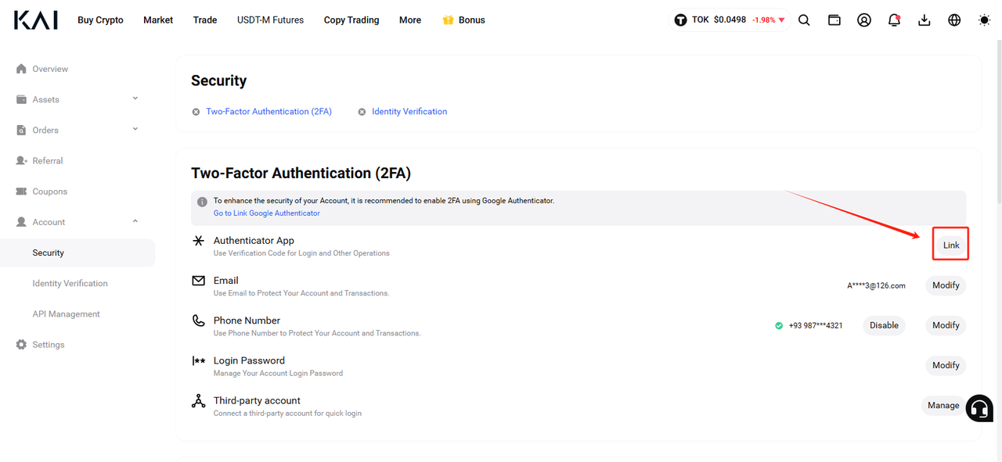
Task: Click the TOK coin icon
Action: (x=681, y=20)
